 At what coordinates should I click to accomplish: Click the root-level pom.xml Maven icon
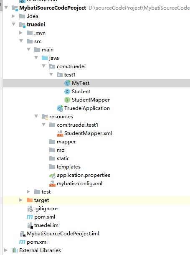coord(22,242)
